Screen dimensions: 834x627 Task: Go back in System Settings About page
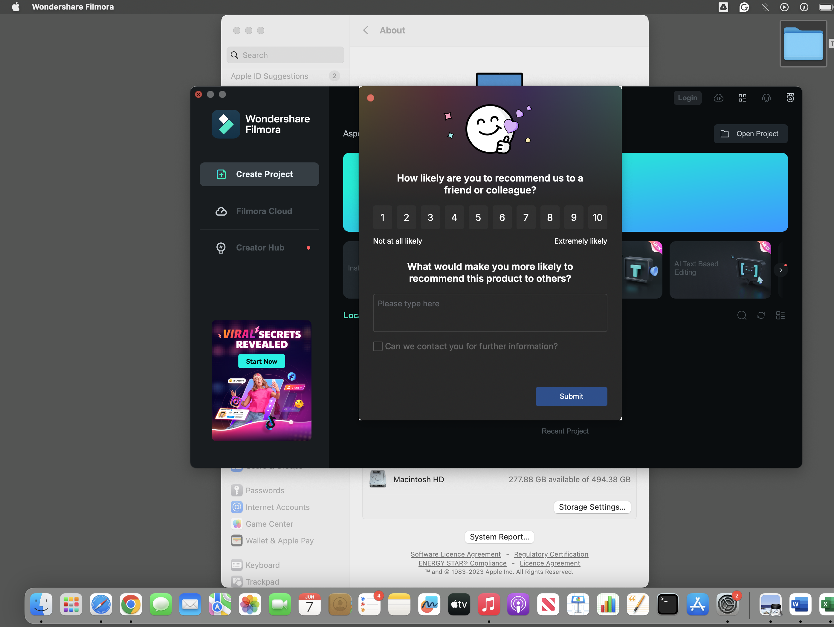tap(366, 30)
